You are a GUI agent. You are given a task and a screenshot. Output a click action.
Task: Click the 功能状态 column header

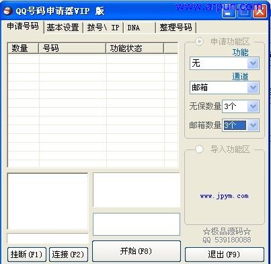click(x=134, y=48)
